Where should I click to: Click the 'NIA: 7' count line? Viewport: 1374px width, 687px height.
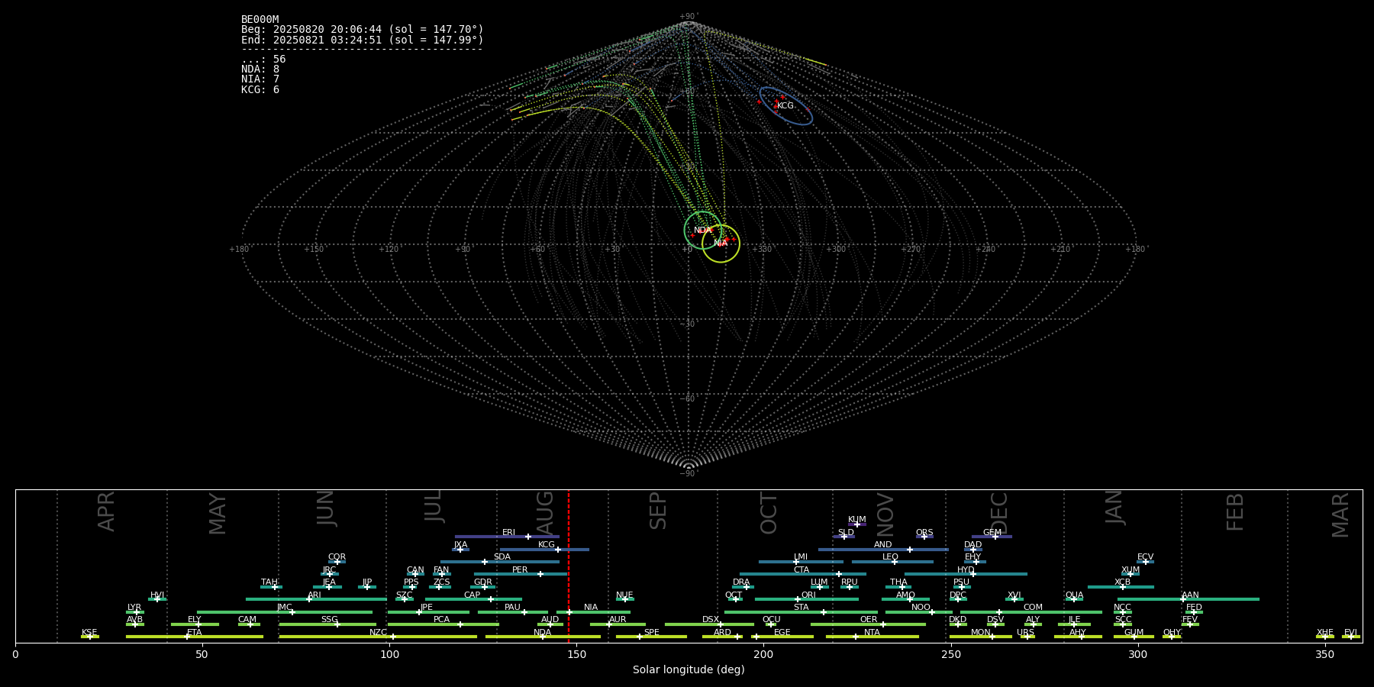260,79
